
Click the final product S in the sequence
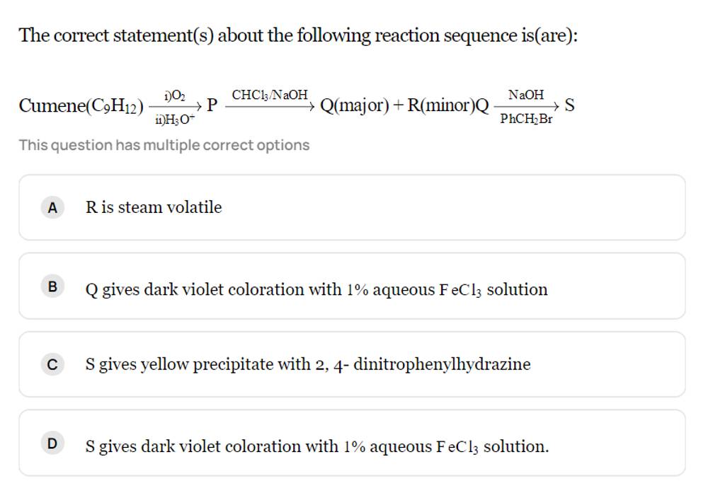570,106
